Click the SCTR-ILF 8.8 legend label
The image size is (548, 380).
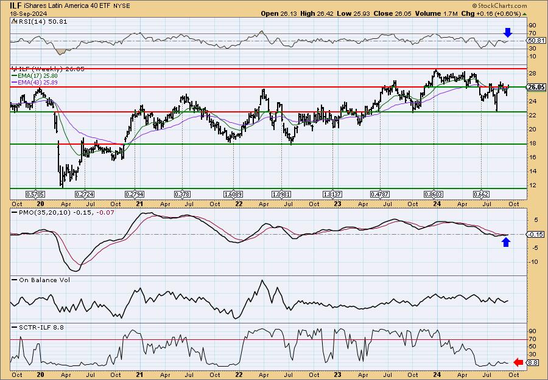pyautogui.click(x=41, y=327)
